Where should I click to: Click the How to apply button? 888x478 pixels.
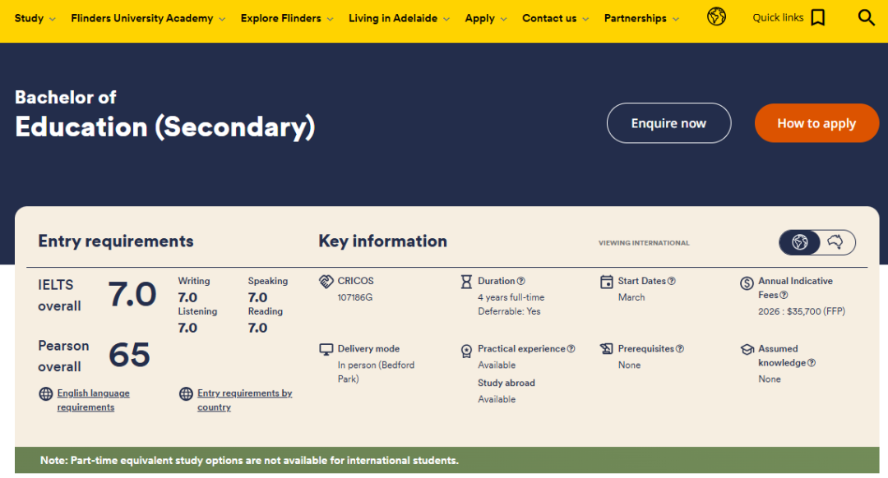pyautogui.click(x=816, y=122)
